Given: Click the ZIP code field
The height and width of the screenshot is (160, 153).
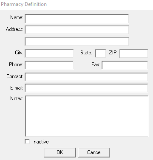Looking at the screenshot, I should coord(134,53).
